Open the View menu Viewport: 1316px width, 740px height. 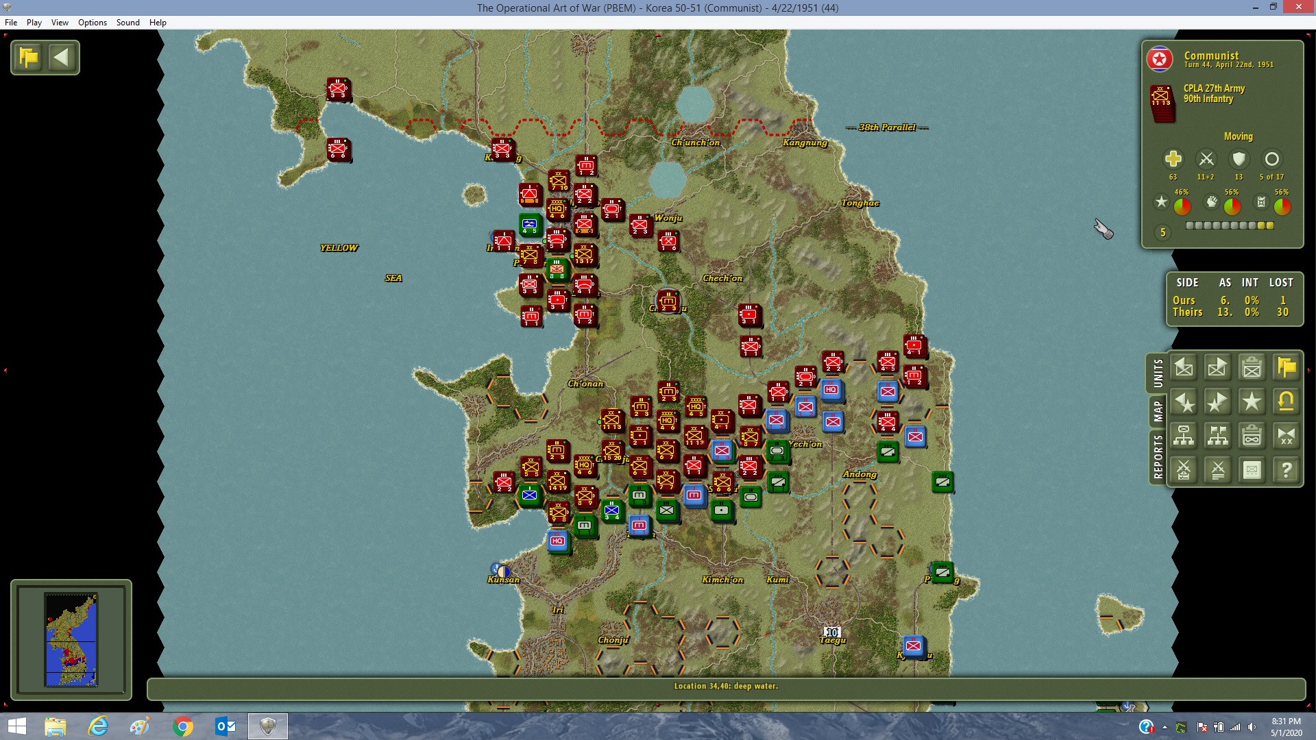point(60,23)
